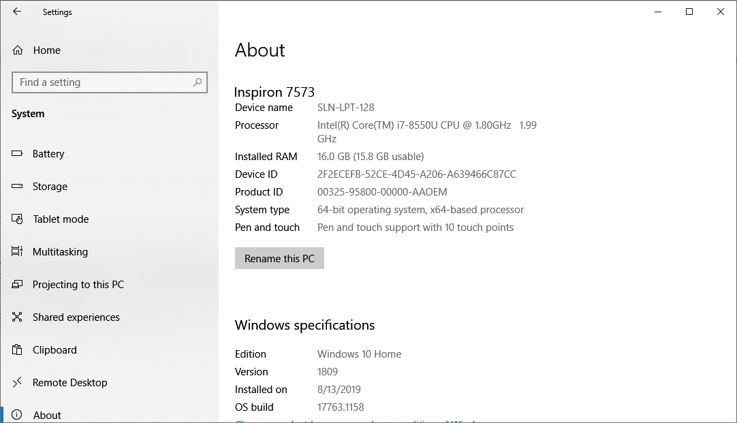737x423 pixels.
Task: Click the Projecting to this PC icon
Action: coord(17,284)
